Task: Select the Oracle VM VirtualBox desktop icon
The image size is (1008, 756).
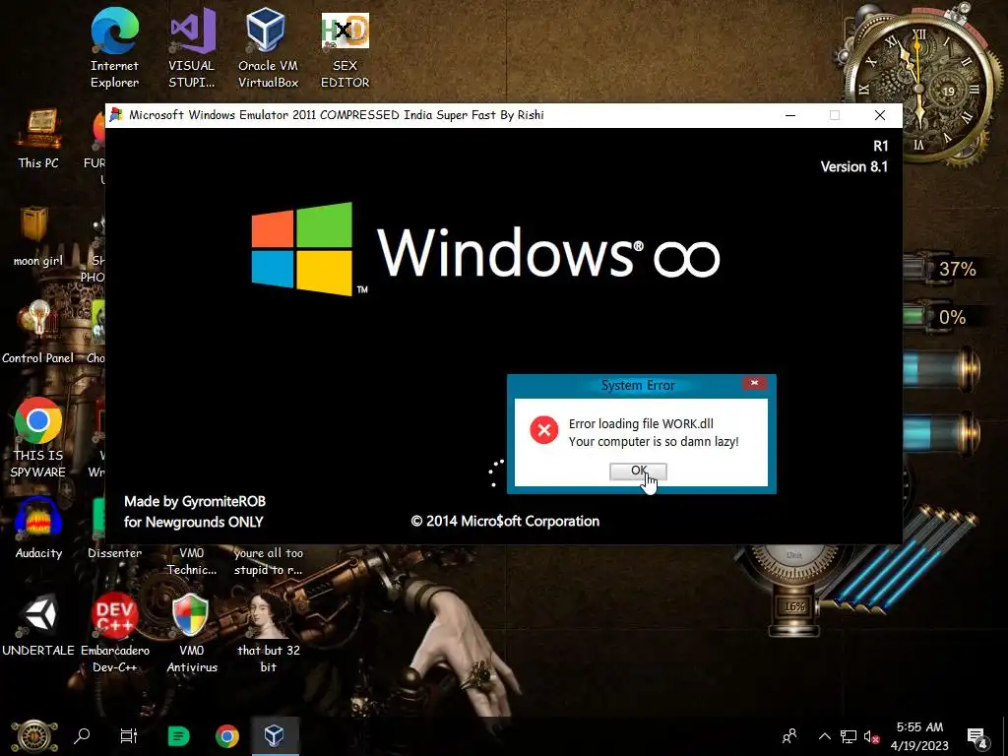Action: (x=268, y=49)
